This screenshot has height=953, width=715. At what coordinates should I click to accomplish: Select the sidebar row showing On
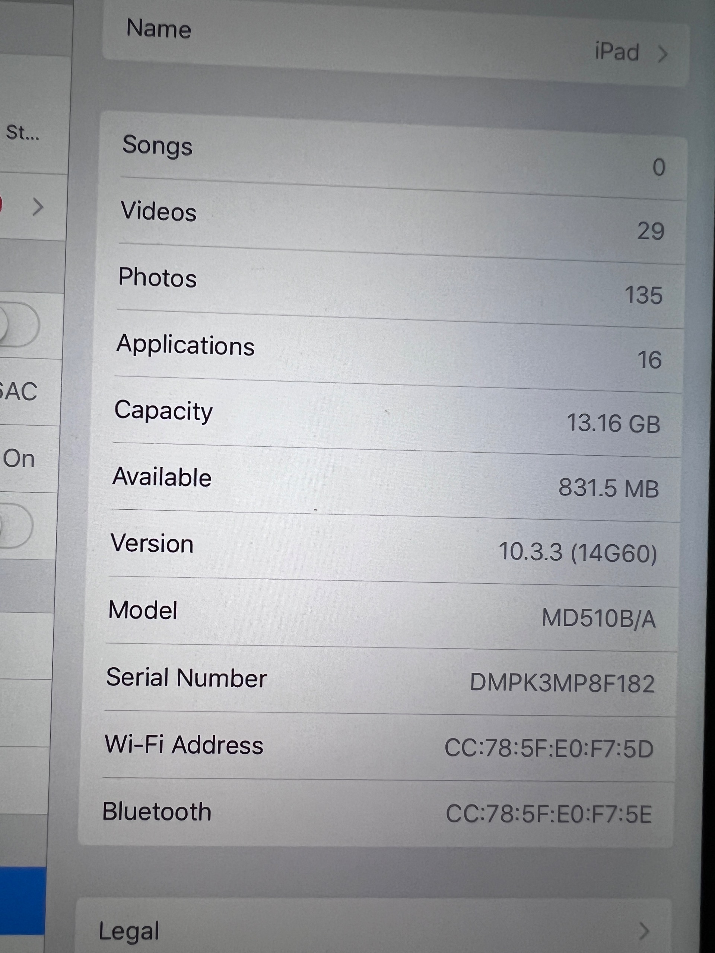click(29, 459)
